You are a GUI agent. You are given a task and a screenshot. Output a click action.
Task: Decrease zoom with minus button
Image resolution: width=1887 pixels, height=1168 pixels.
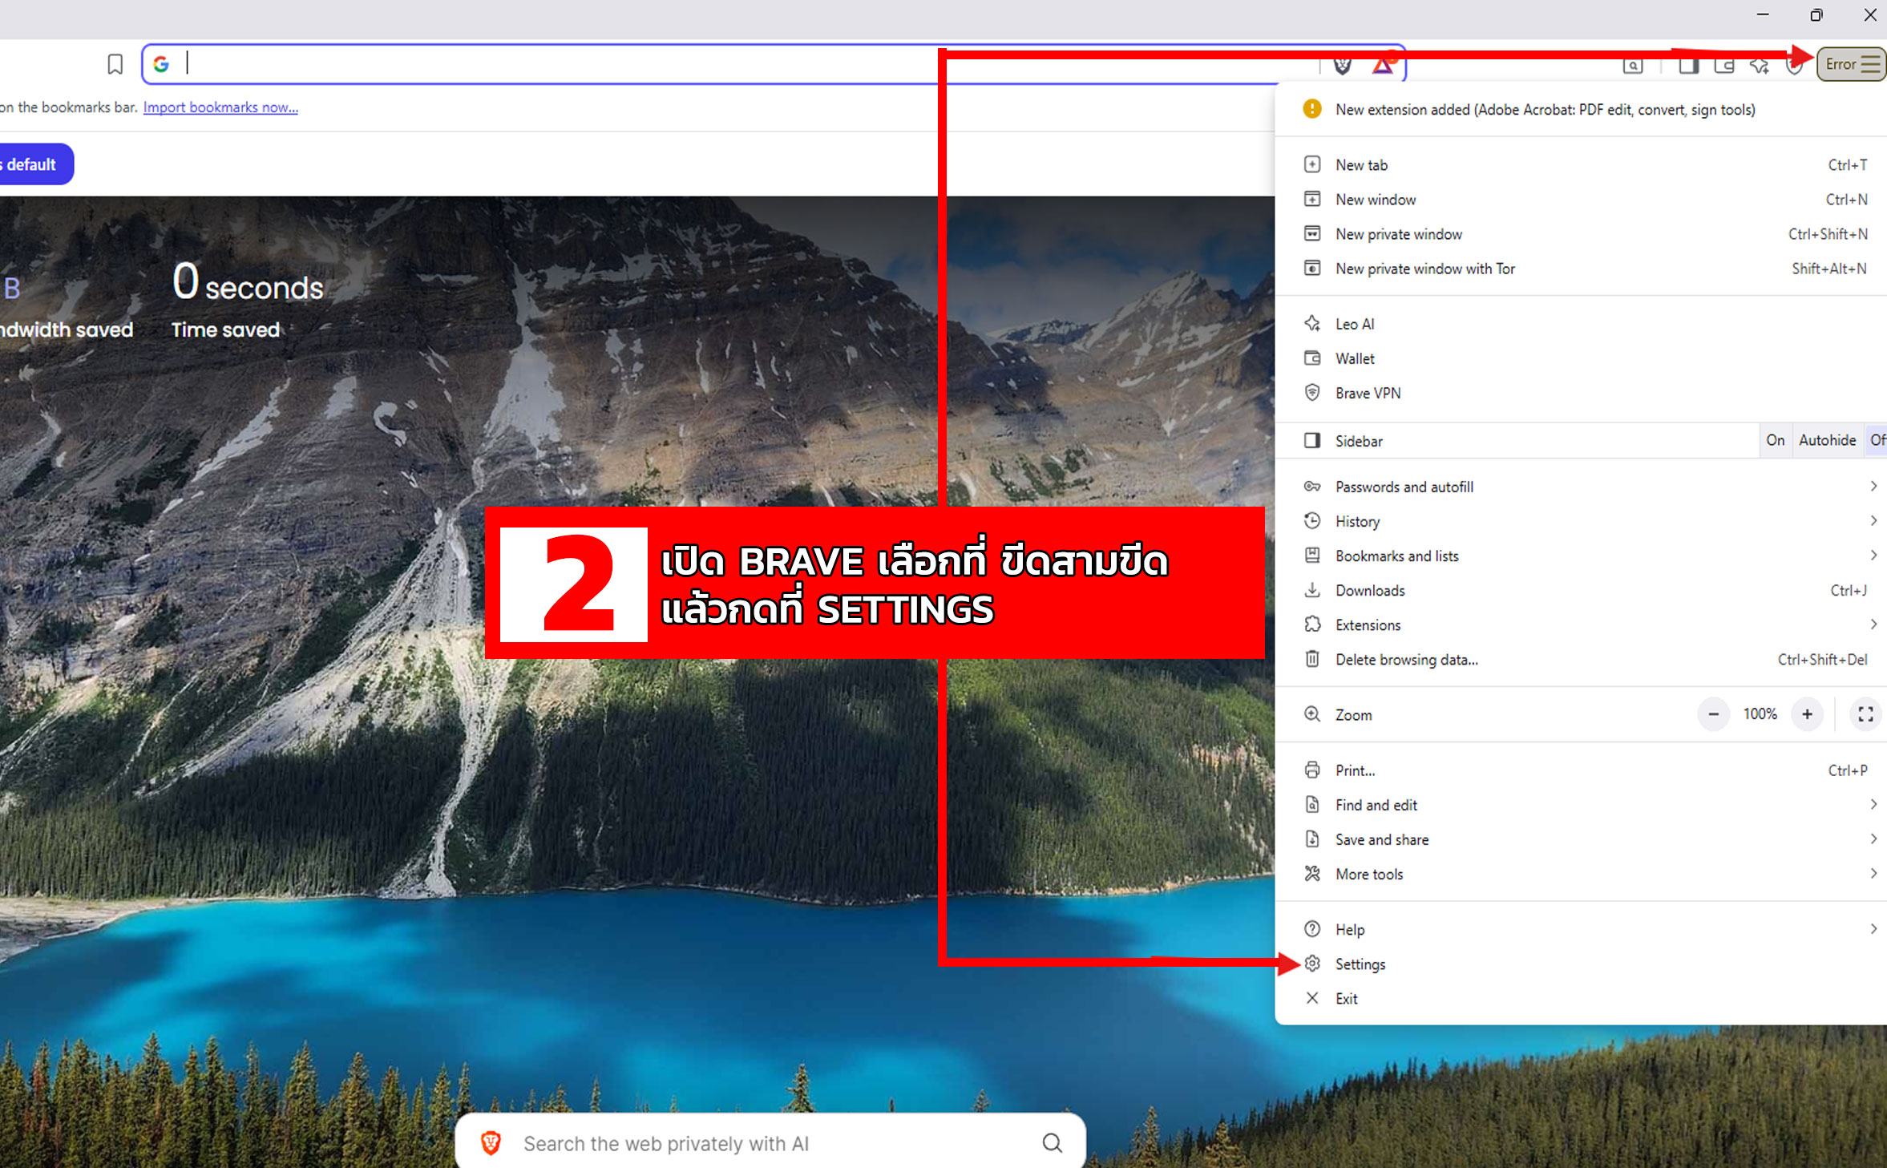point(1714,713)
